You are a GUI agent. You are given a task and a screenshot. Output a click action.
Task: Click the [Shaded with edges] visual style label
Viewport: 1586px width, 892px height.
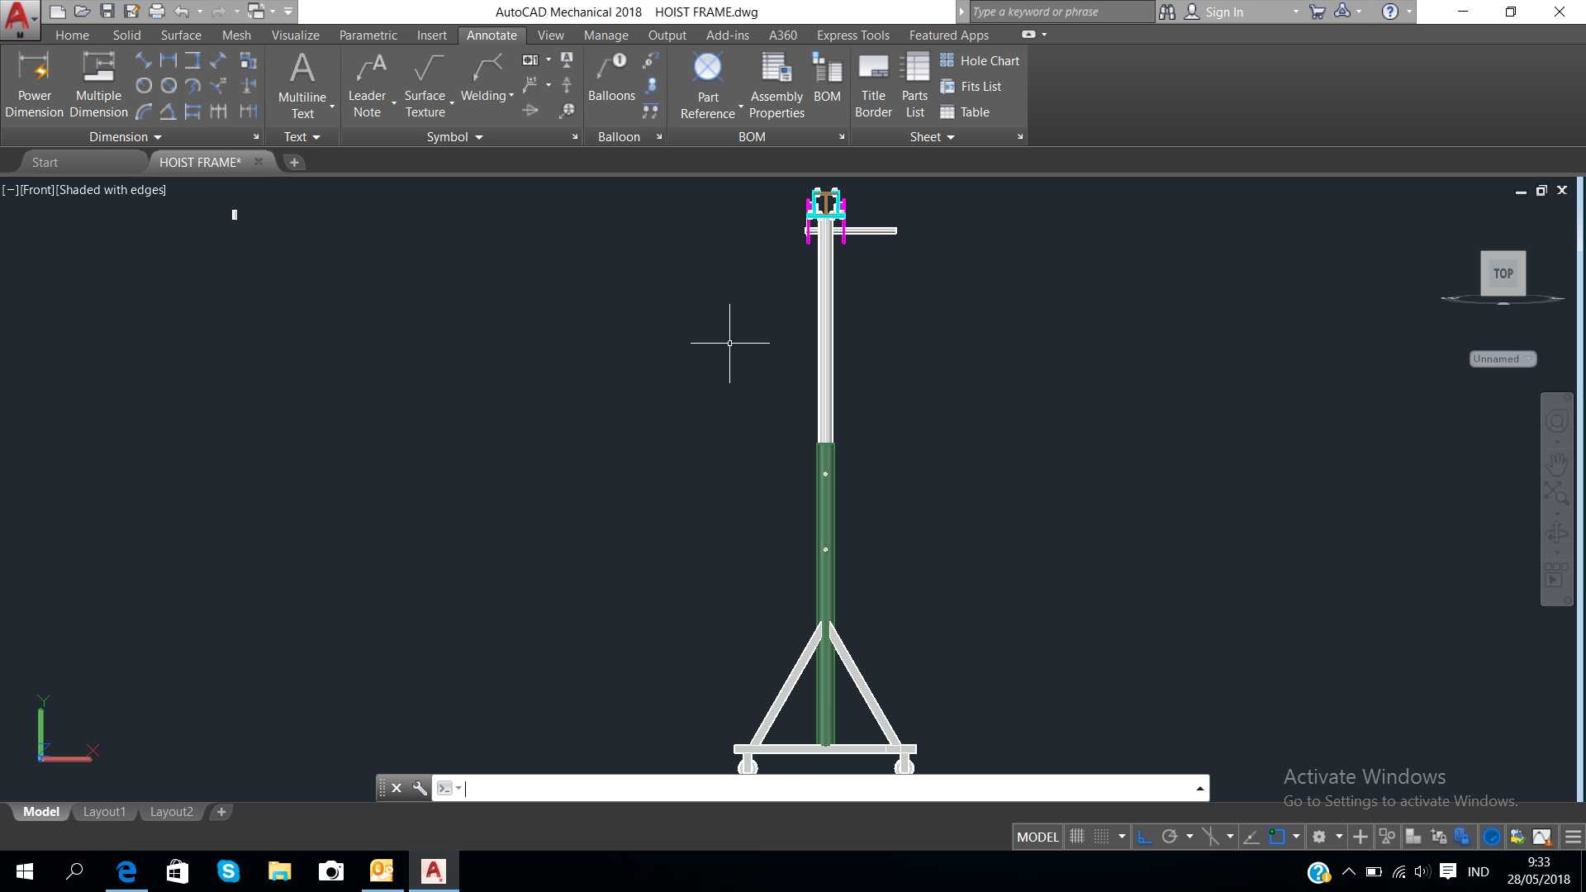[111, 189]
